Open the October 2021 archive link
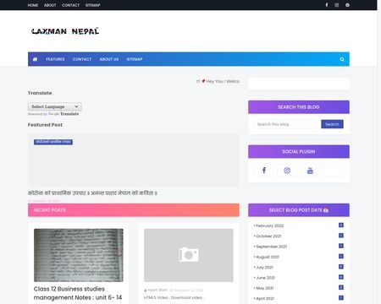The width and height of the screenshot is (381, 304). click(268, 236)
